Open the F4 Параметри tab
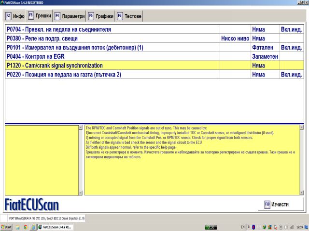Screen dimensions: 309x231 pos(70,16)
